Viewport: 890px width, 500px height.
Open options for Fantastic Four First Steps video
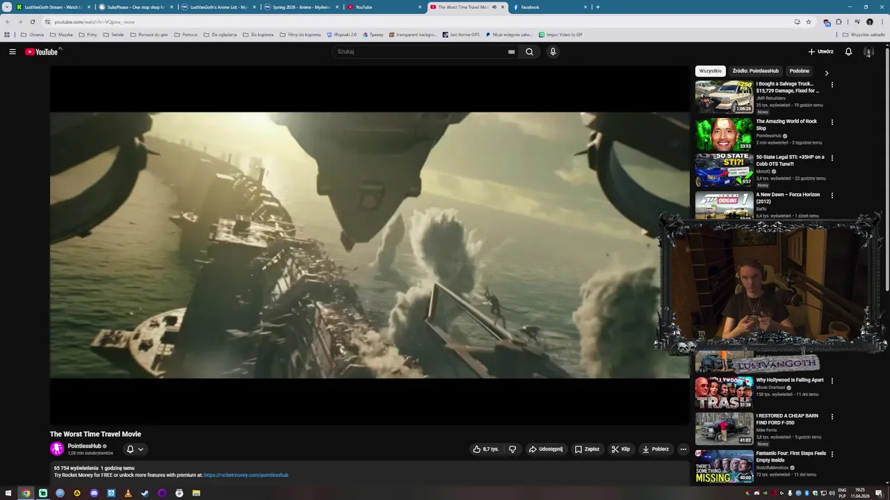pos(832,454)
